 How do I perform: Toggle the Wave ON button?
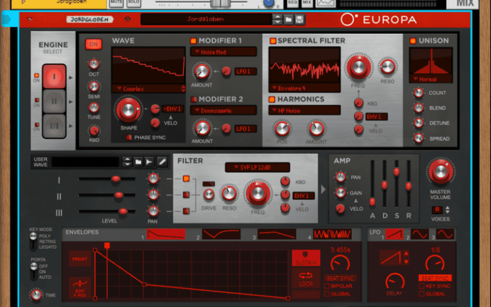[x=93, y=44]
